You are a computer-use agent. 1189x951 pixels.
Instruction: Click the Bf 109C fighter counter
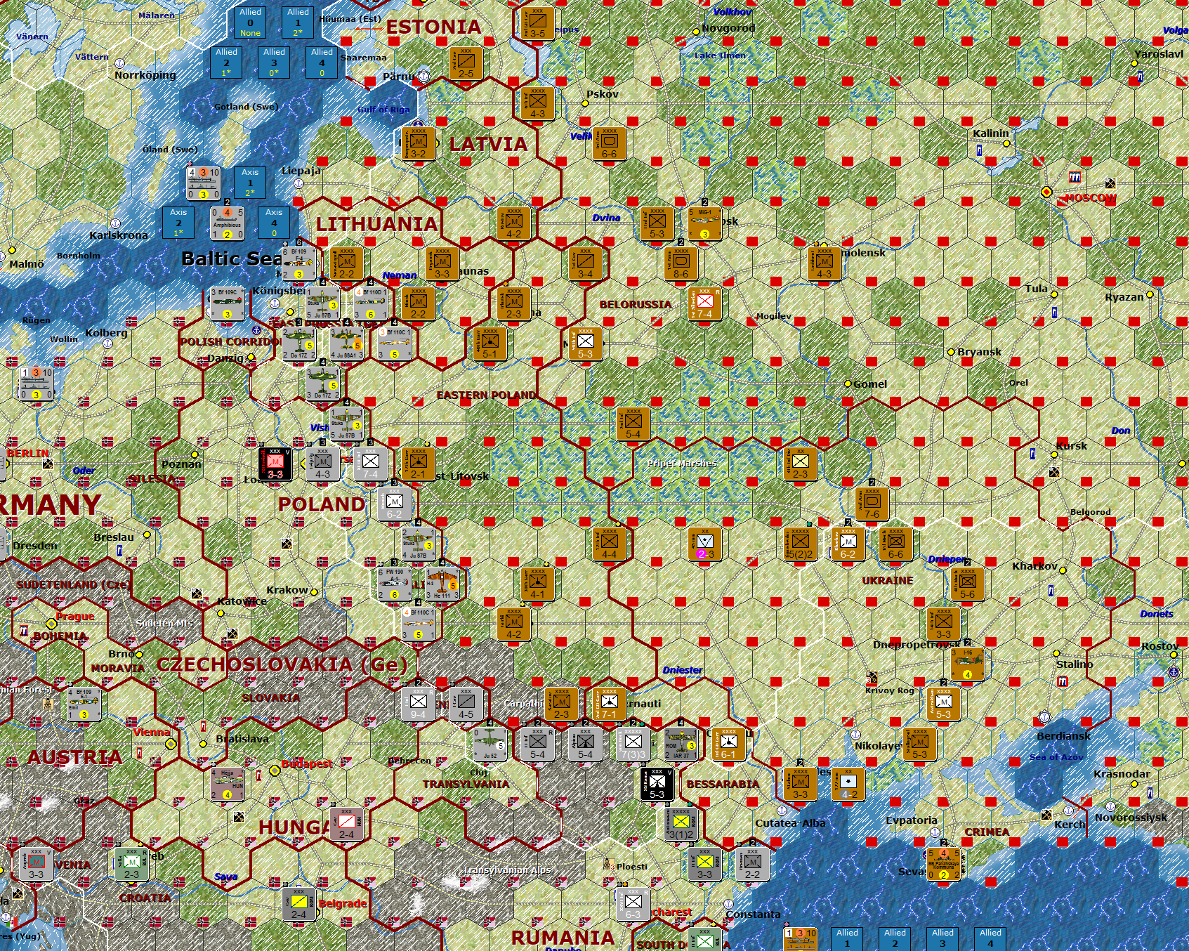227,303
